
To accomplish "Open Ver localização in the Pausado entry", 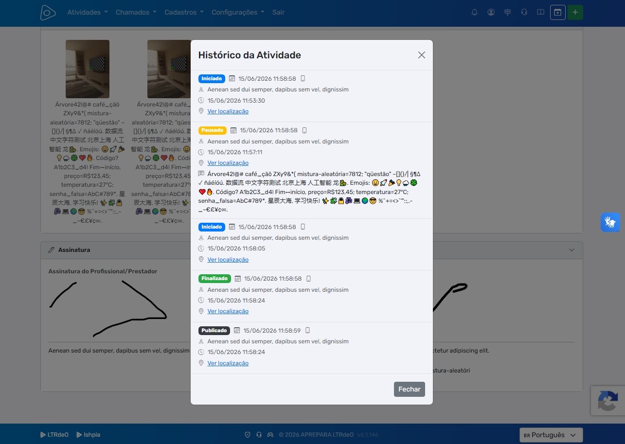I will point(228,163).
